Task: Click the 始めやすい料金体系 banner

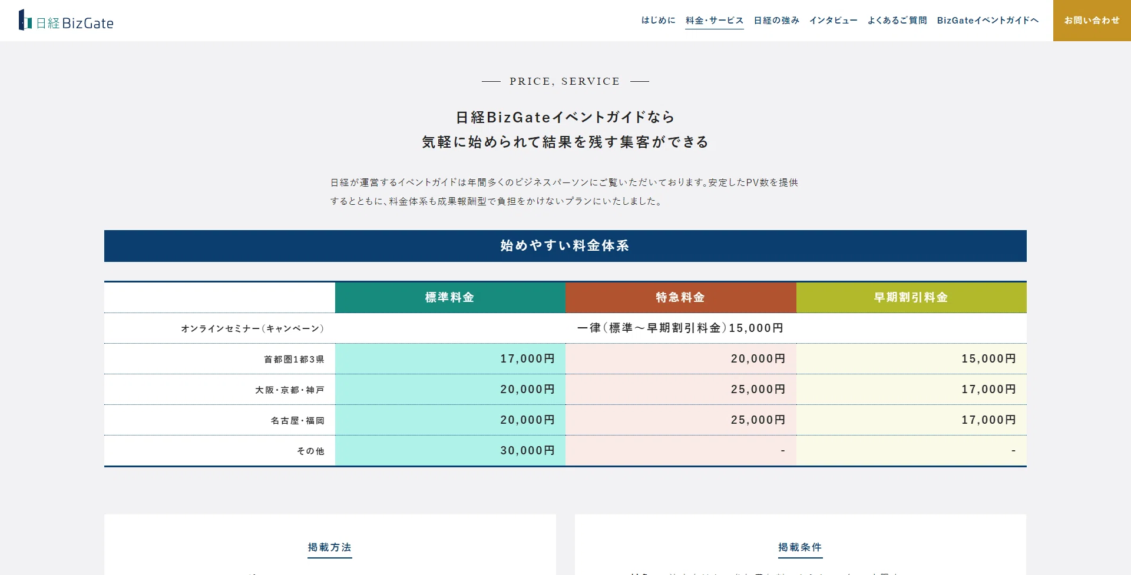Action: click(565, 246)
